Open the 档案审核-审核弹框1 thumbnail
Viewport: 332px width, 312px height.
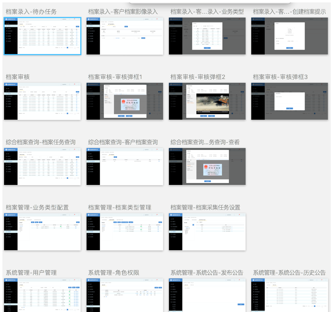pyautogui.click(x=125, y=101)
